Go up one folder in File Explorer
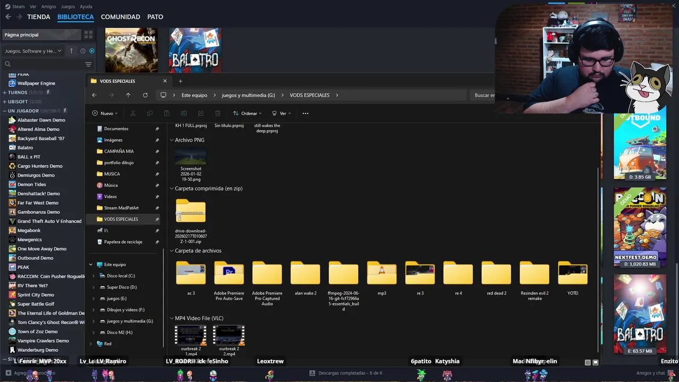679x382 pixels. click(x=128, y=95)
